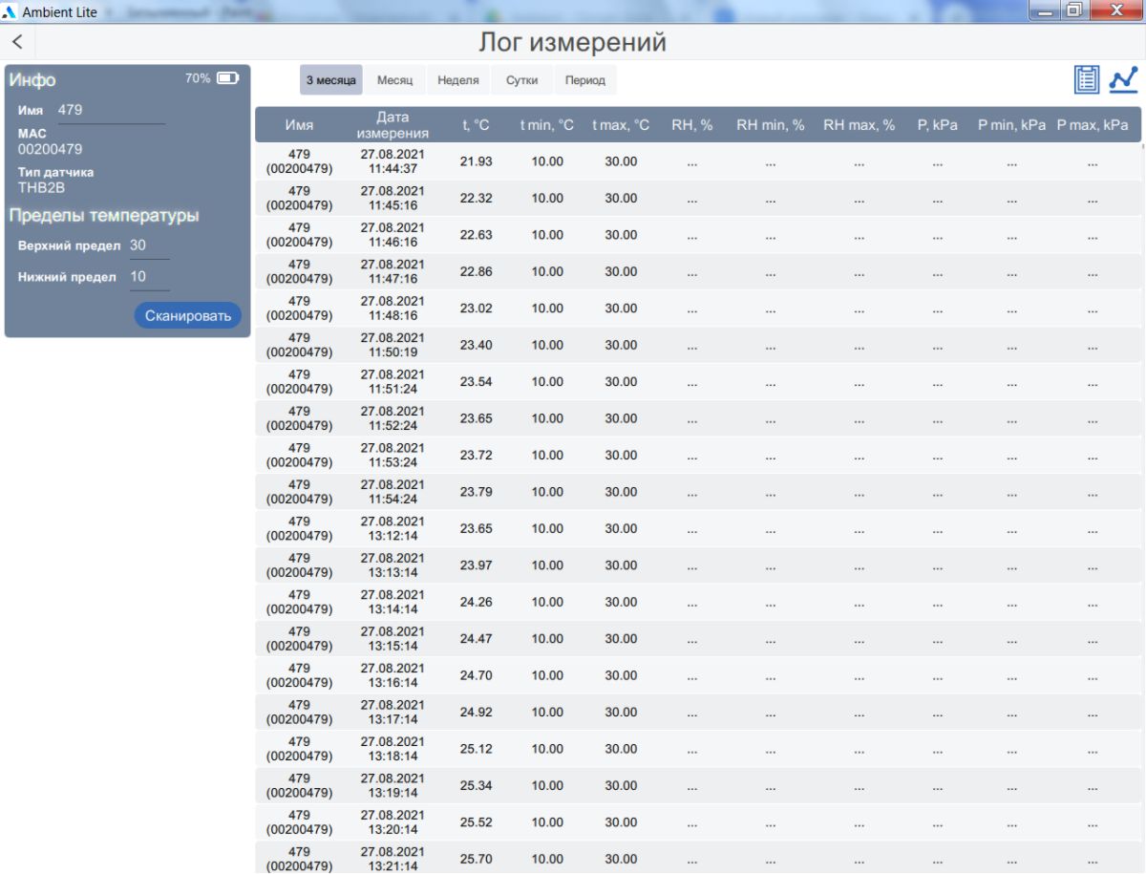Viewport: 1146px width, 874px height.
Task: Switch to the Месяц tab
Action: click(394, 80)
